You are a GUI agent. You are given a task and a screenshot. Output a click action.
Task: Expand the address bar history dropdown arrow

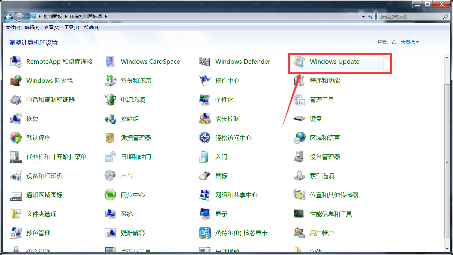click(x=363, y=17)
